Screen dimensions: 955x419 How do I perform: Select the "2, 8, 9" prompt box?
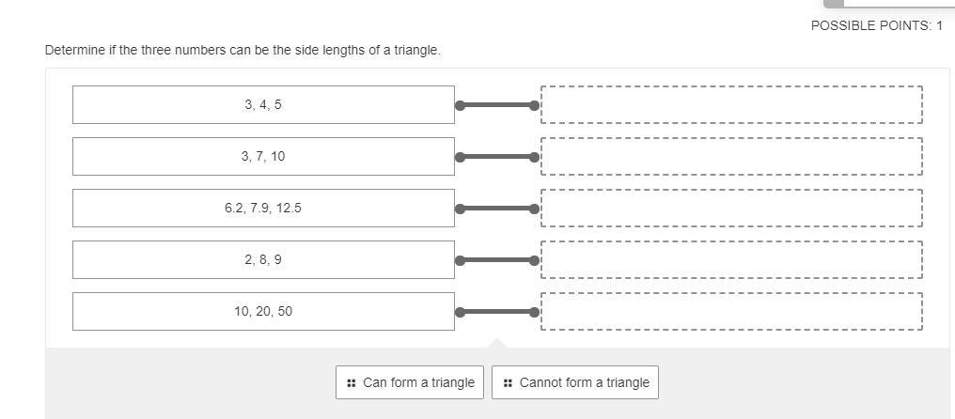pyautogui.click(x=263, y=260)
